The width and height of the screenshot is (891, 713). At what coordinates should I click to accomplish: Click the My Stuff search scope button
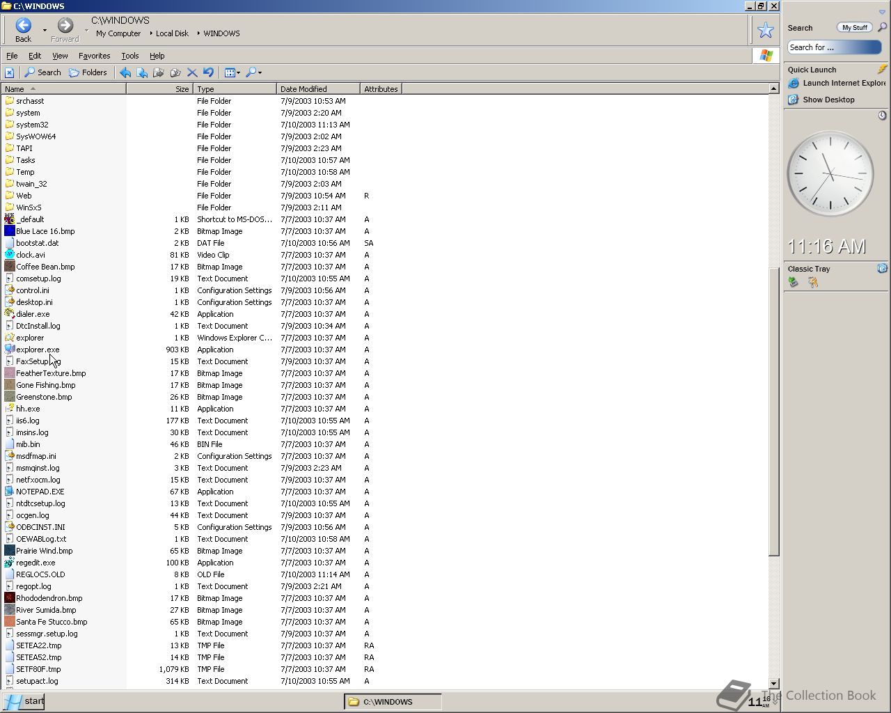[855, 28]
